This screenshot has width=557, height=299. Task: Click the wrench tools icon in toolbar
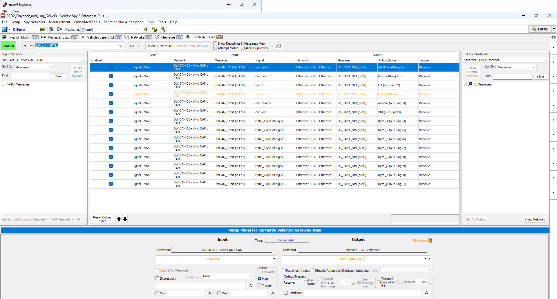coord(163,29)
